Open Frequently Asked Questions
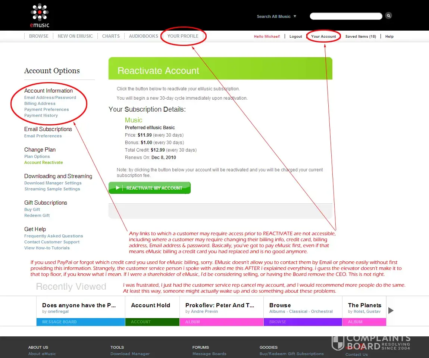This screenshot has width=429, height=358. click(x=54, y=236)
